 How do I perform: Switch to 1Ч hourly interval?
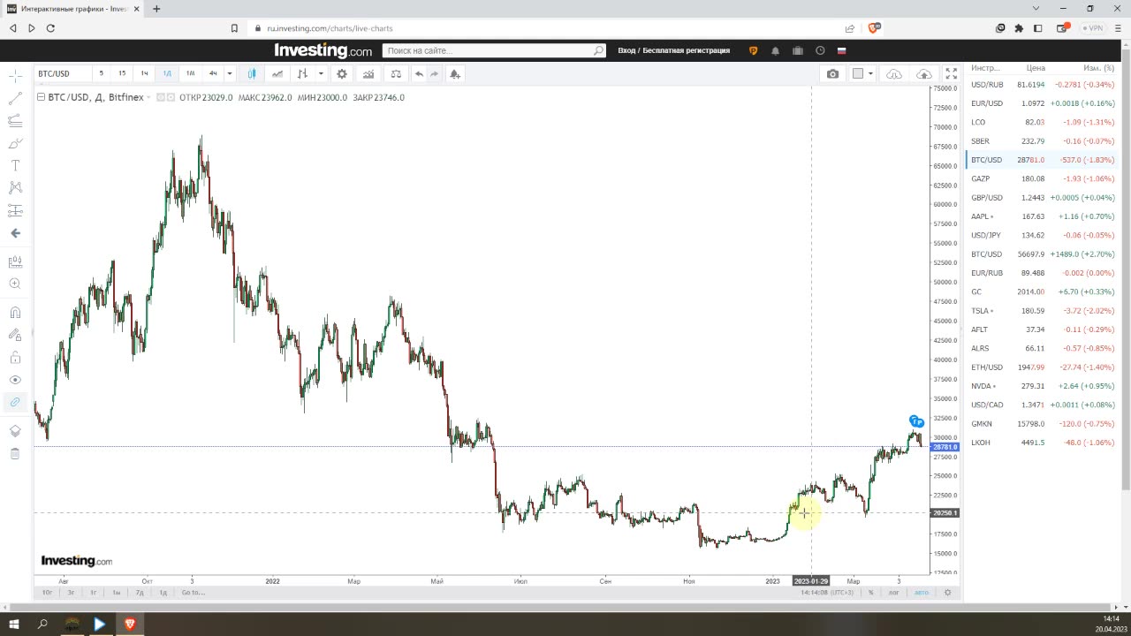tap(145, 73)
